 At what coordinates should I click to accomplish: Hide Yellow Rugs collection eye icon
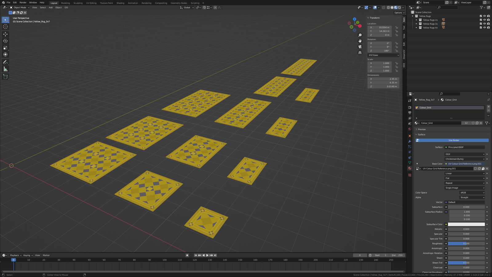click(485, 16)
